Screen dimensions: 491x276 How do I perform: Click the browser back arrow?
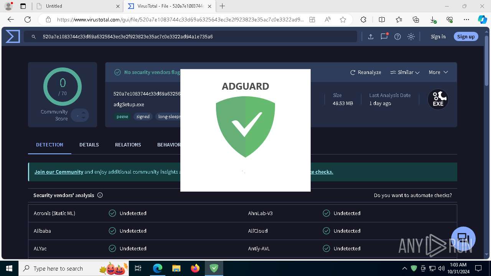[x=11, y=20]
